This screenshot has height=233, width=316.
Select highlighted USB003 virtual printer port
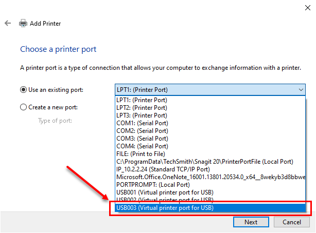210,208
